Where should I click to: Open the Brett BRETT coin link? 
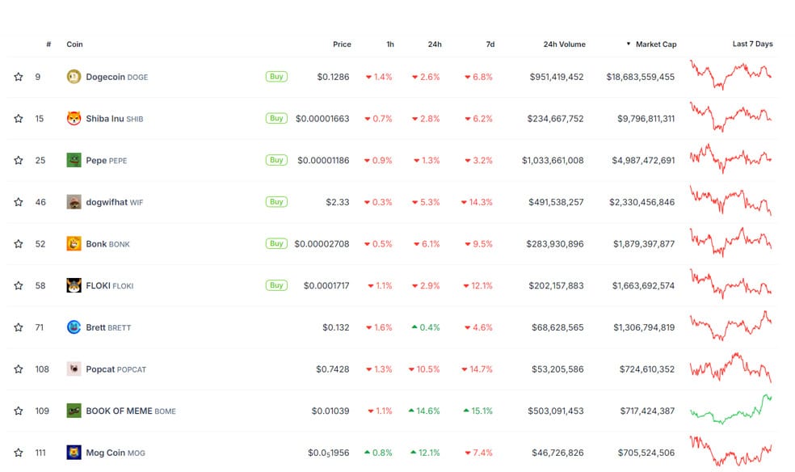point(108,327)
